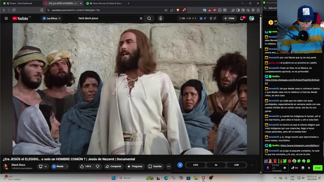The width and height of the screenshot is (324, 182).
Task: Open the browser extensions puzzle icon
Action: coord(220,10)
